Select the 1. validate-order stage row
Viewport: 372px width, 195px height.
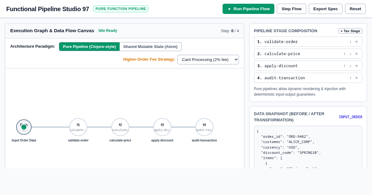308,42
